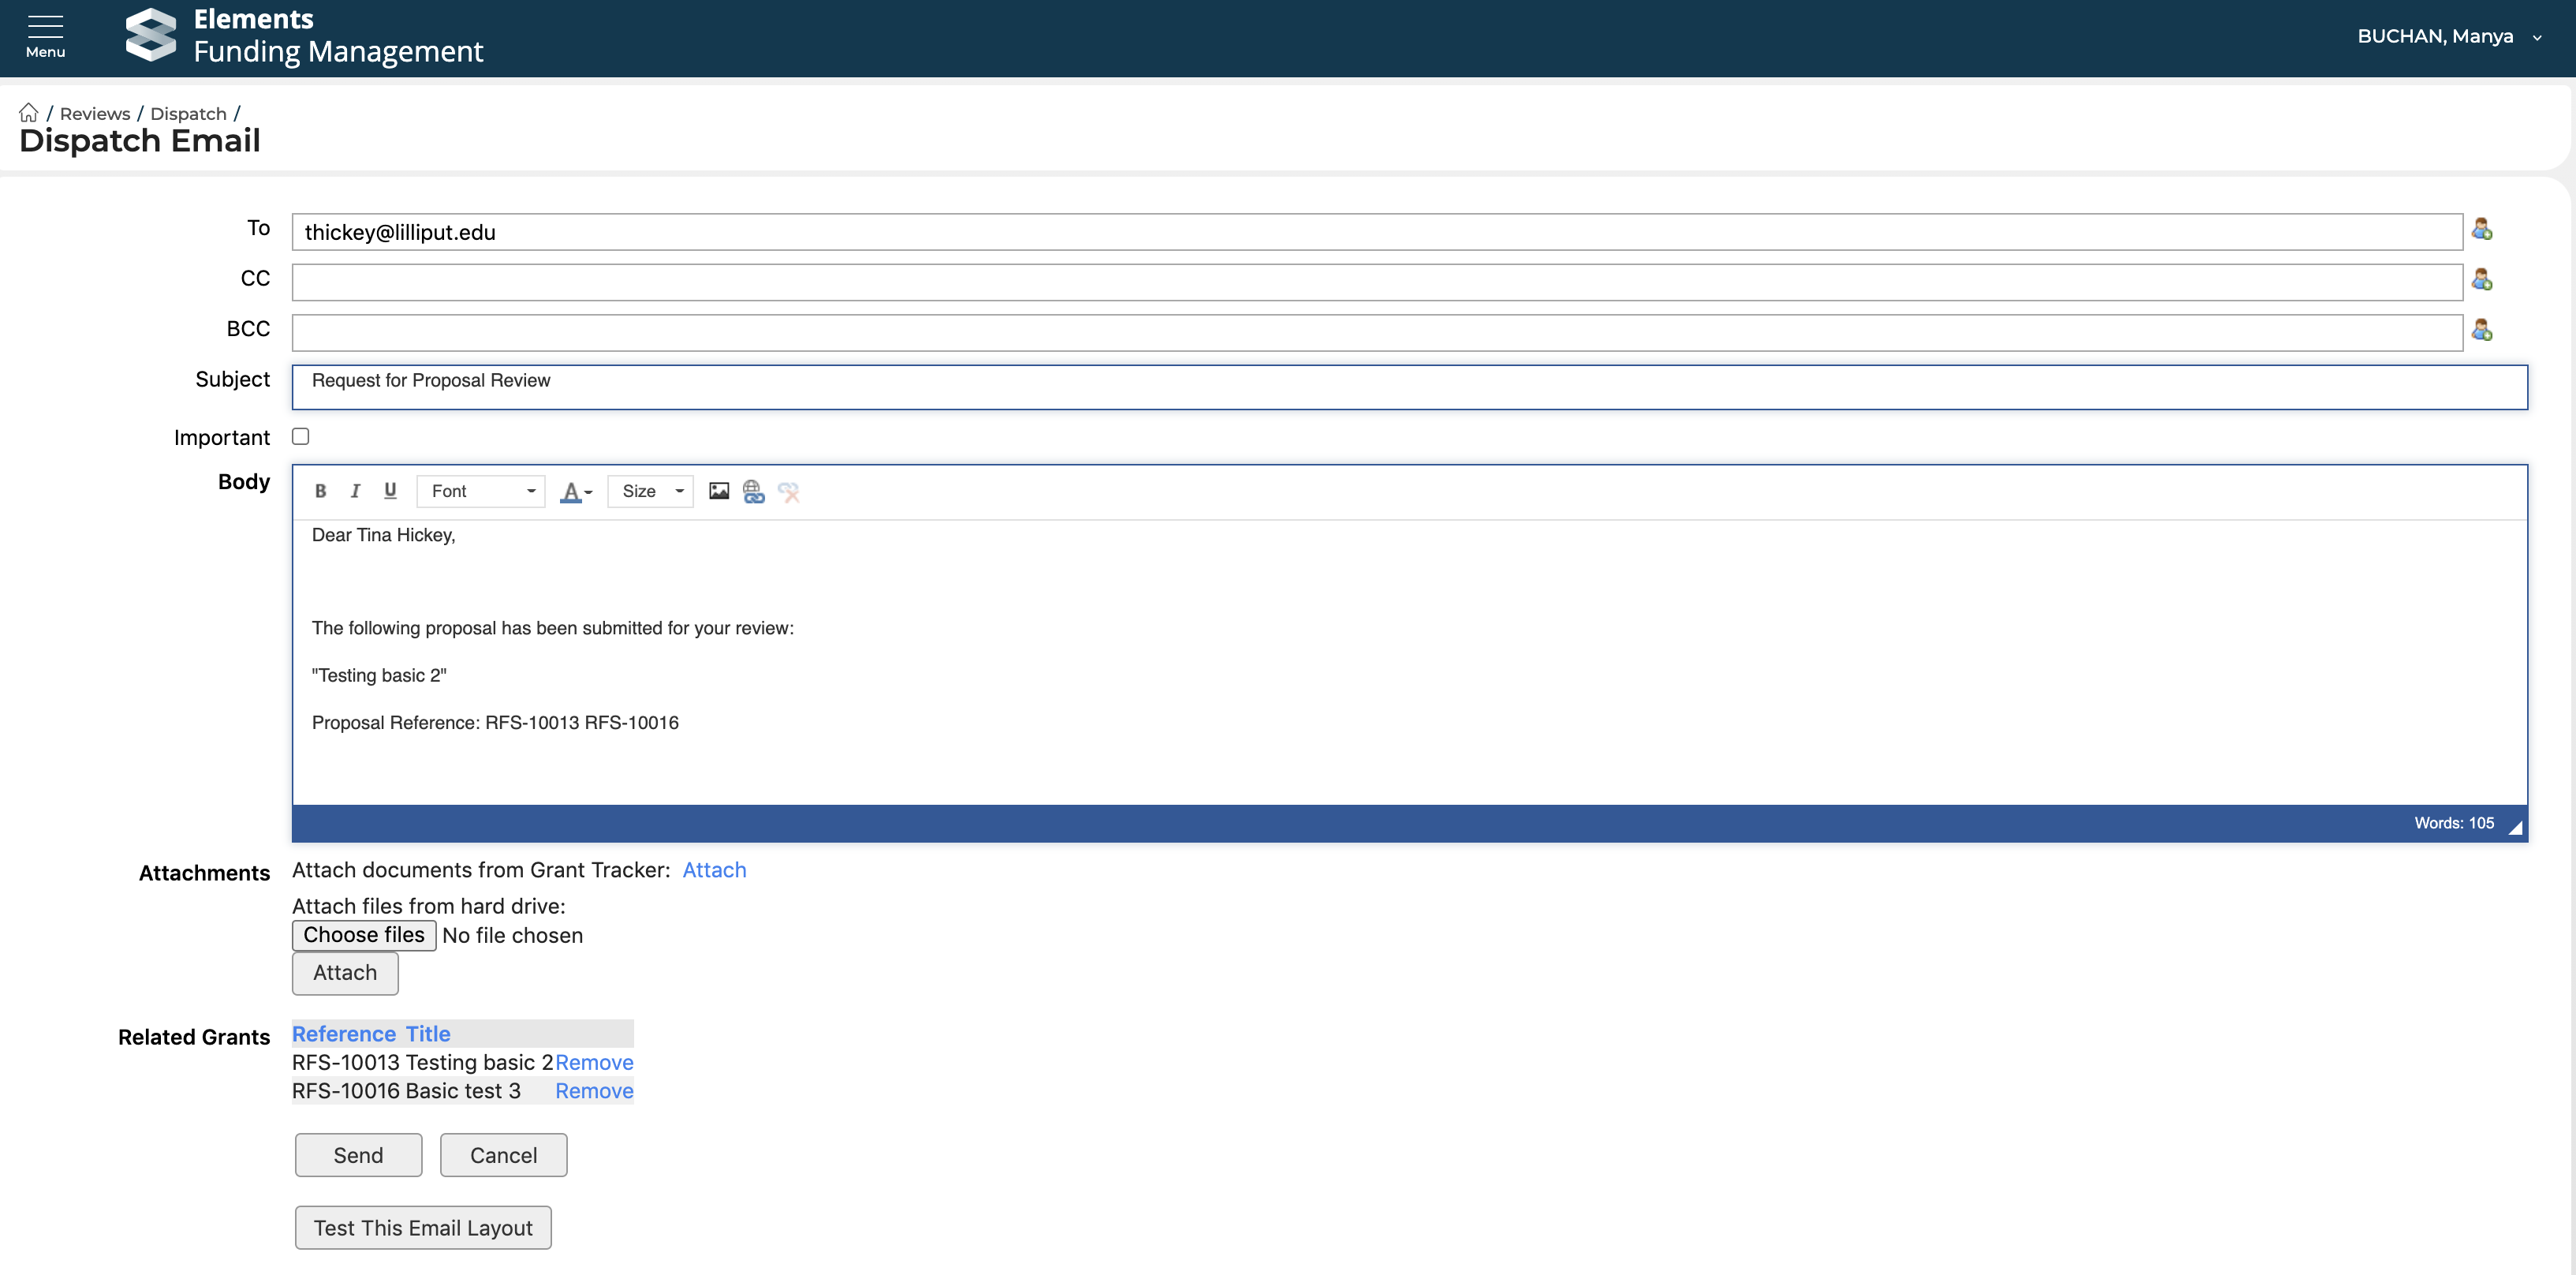Toggle bold formatting in body editor

[x=320, y=491]
